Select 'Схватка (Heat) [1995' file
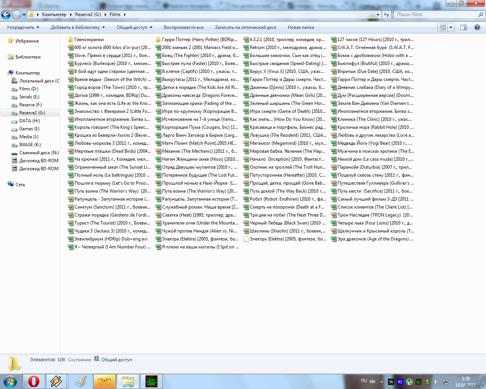This screenshot has width=486, height=389. coord(196,215)
